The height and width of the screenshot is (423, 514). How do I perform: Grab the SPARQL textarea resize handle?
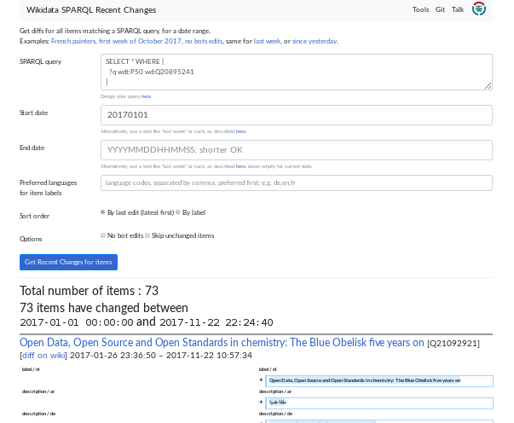coord(488,86)
